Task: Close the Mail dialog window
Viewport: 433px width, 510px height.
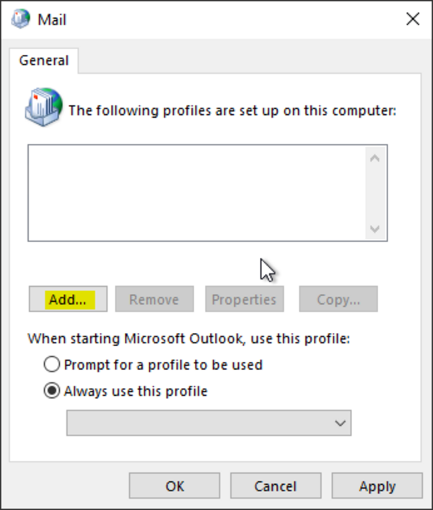Action: pyautogui.click(x=413, y=19)
